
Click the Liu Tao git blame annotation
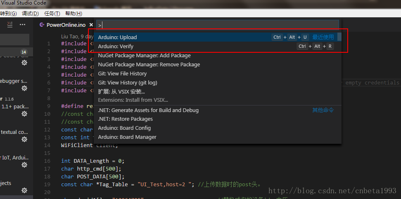click(x=77, y=37)
